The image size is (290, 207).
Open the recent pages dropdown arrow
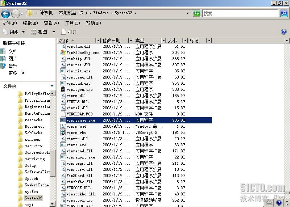pyautogui.click(x=22, y=13)
